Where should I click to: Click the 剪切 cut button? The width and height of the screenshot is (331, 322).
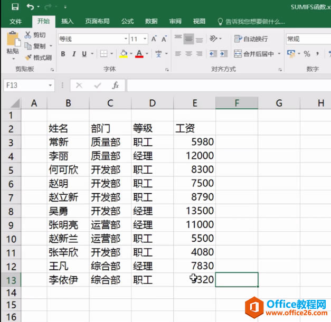35,35
